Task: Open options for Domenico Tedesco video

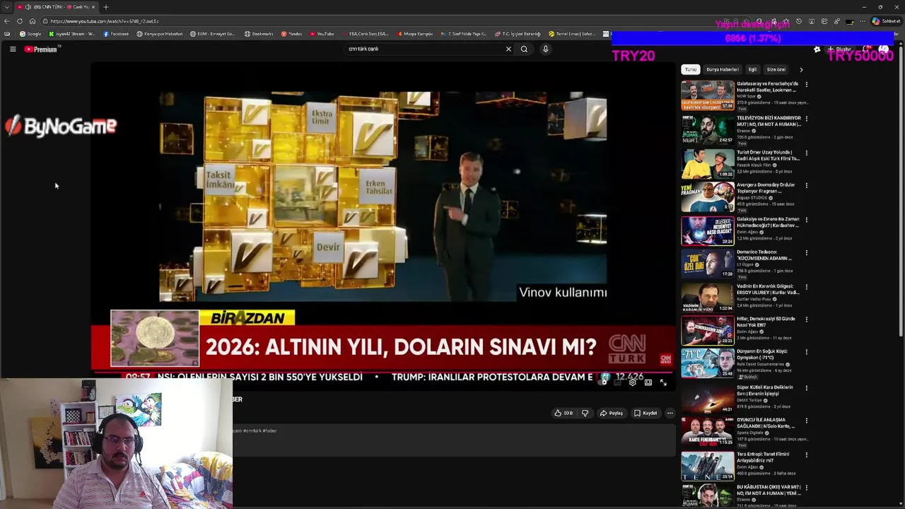Action: [x=806, y=252]
